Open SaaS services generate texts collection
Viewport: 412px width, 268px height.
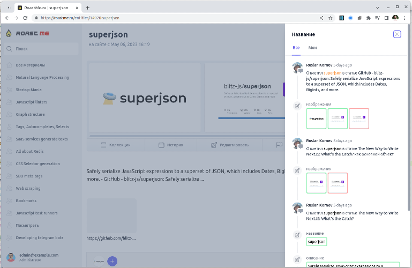pyautogui.click(x=41, y=139)
